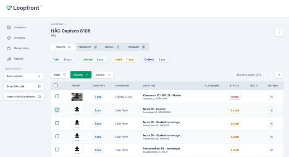Open the three-dot more options menu

pyautogui.click(x=279, y=33)
